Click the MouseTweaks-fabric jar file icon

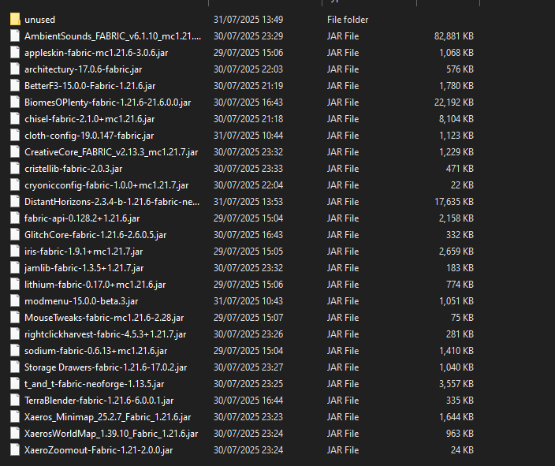pyautogui.click(x=15, y=318)
